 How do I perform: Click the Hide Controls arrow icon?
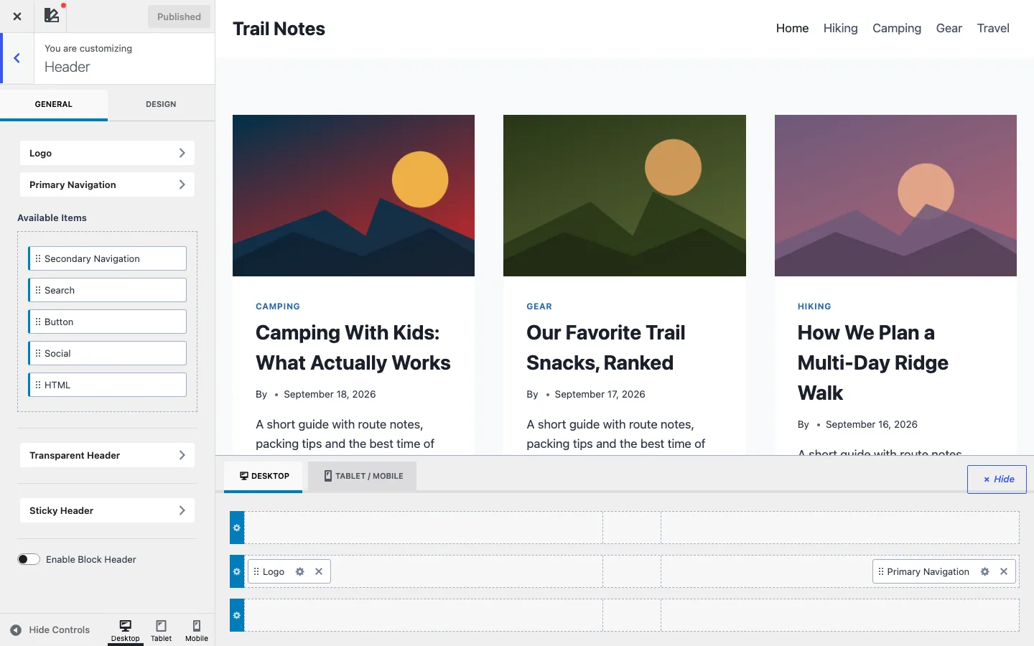click(16, 630)
